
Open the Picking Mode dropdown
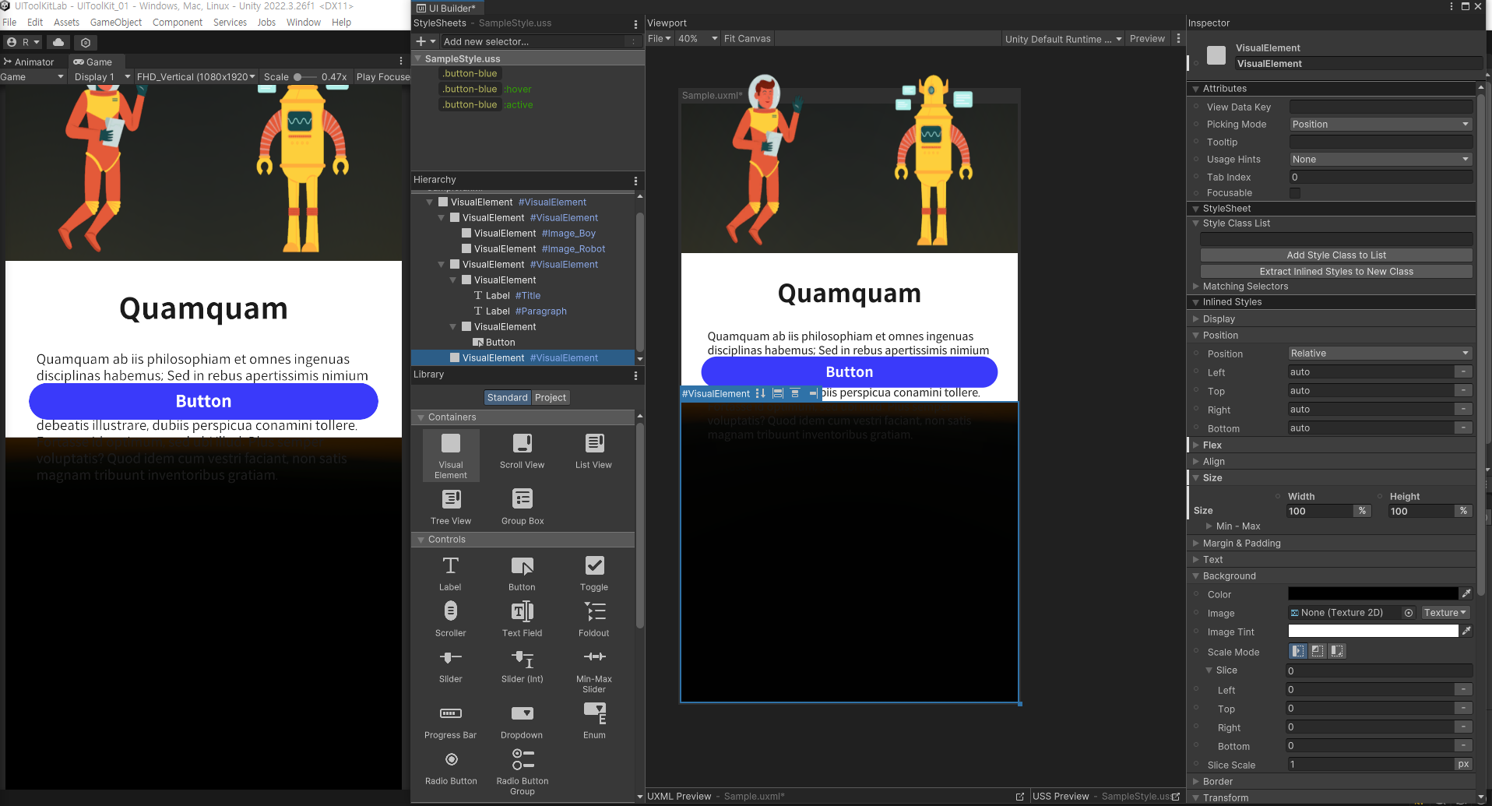[x=1381, y=125]
